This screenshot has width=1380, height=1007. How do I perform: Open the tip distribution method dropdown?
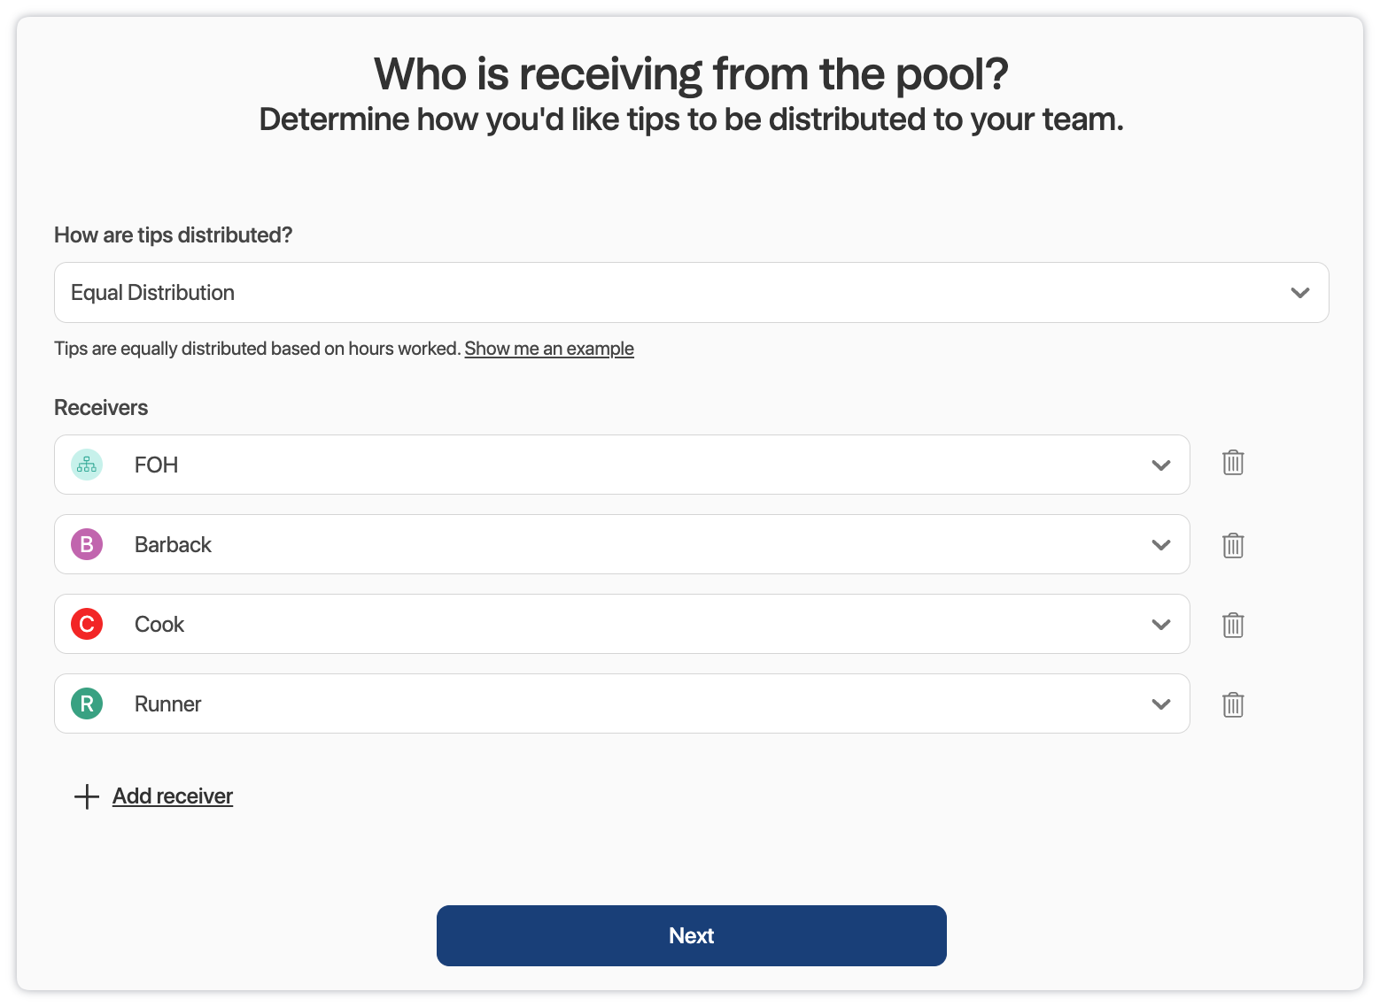point(691,293)
